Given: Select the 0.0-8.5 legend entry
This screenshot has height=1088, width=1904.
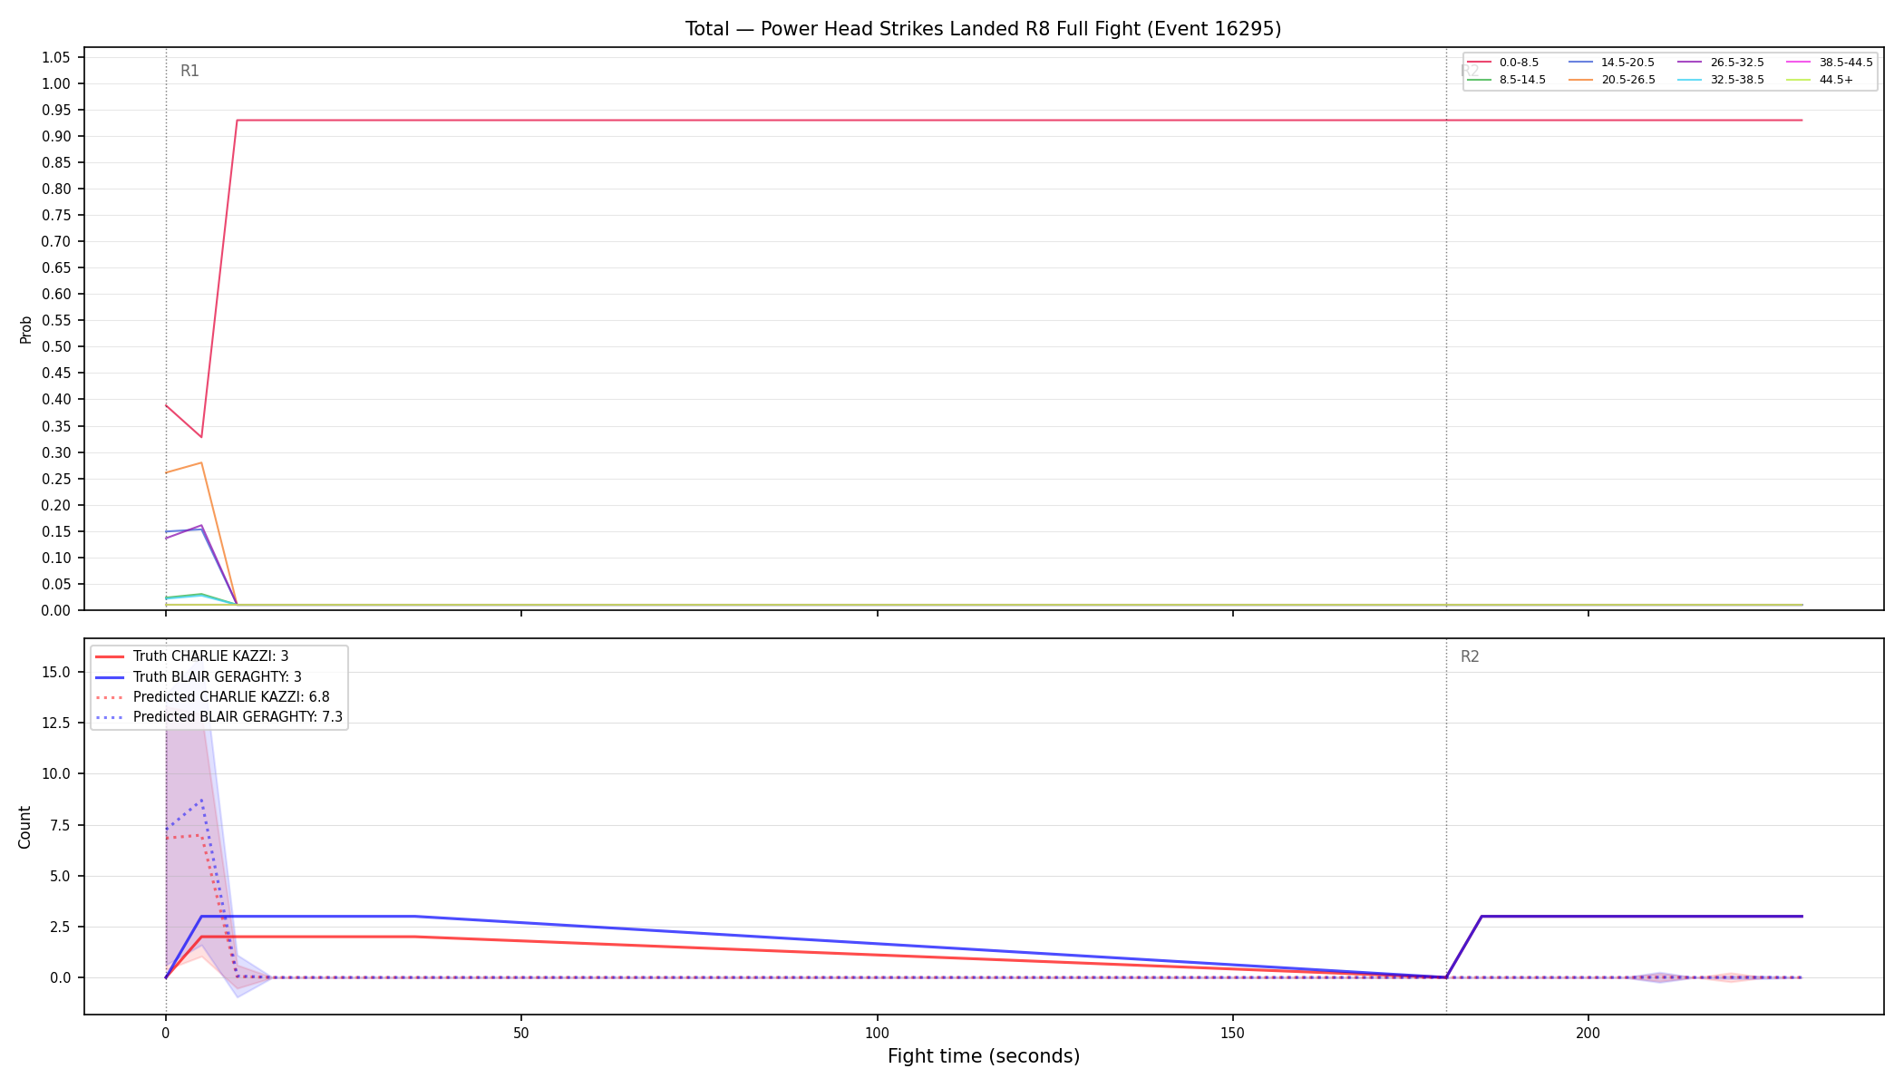Looking at the screenshot, I should click(1503, 63).
